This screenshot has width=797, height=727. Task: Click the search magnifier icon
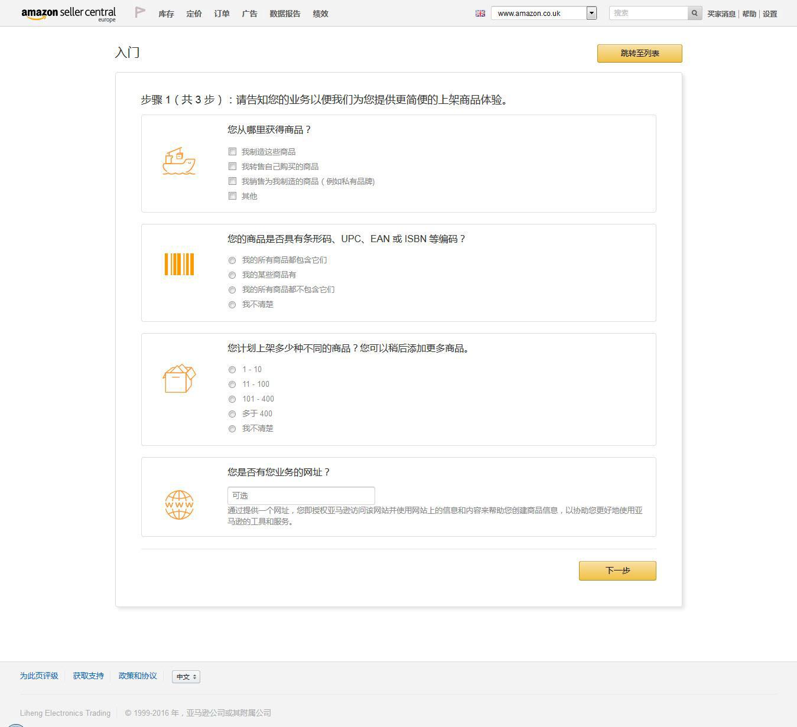tap(694, 12)
